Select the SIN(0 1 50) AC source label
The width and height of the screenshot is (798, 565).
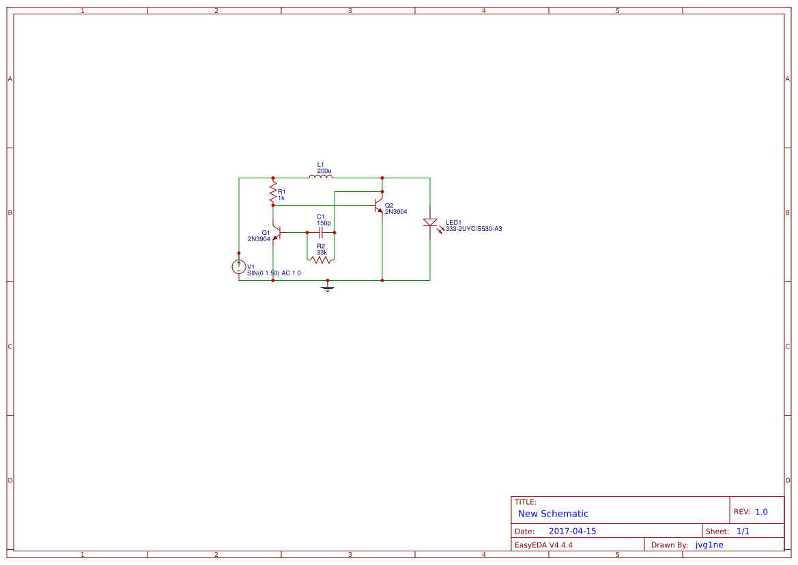coord(273,273)
